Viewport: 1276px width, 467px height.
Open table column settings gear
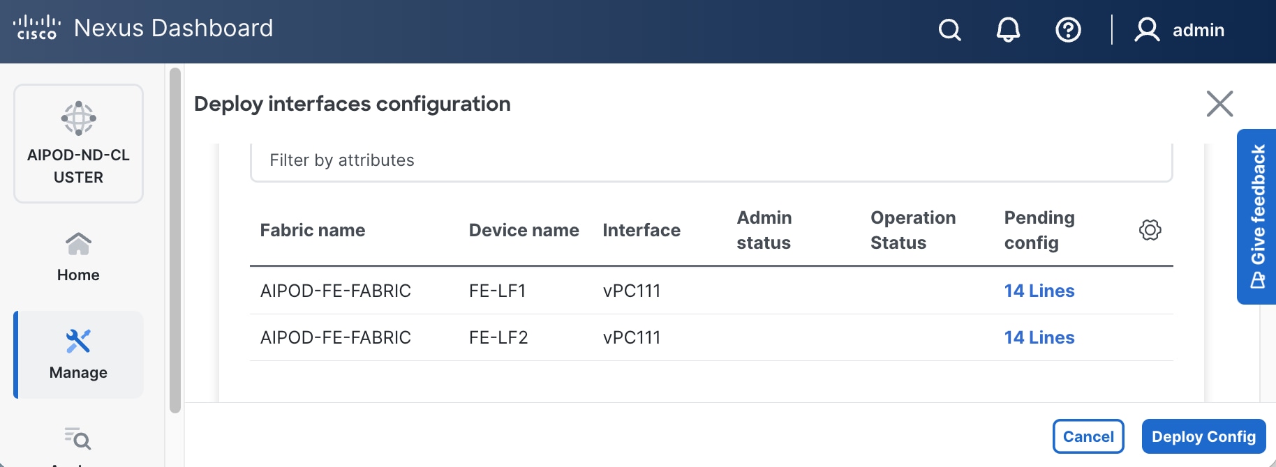(1150, 230)
